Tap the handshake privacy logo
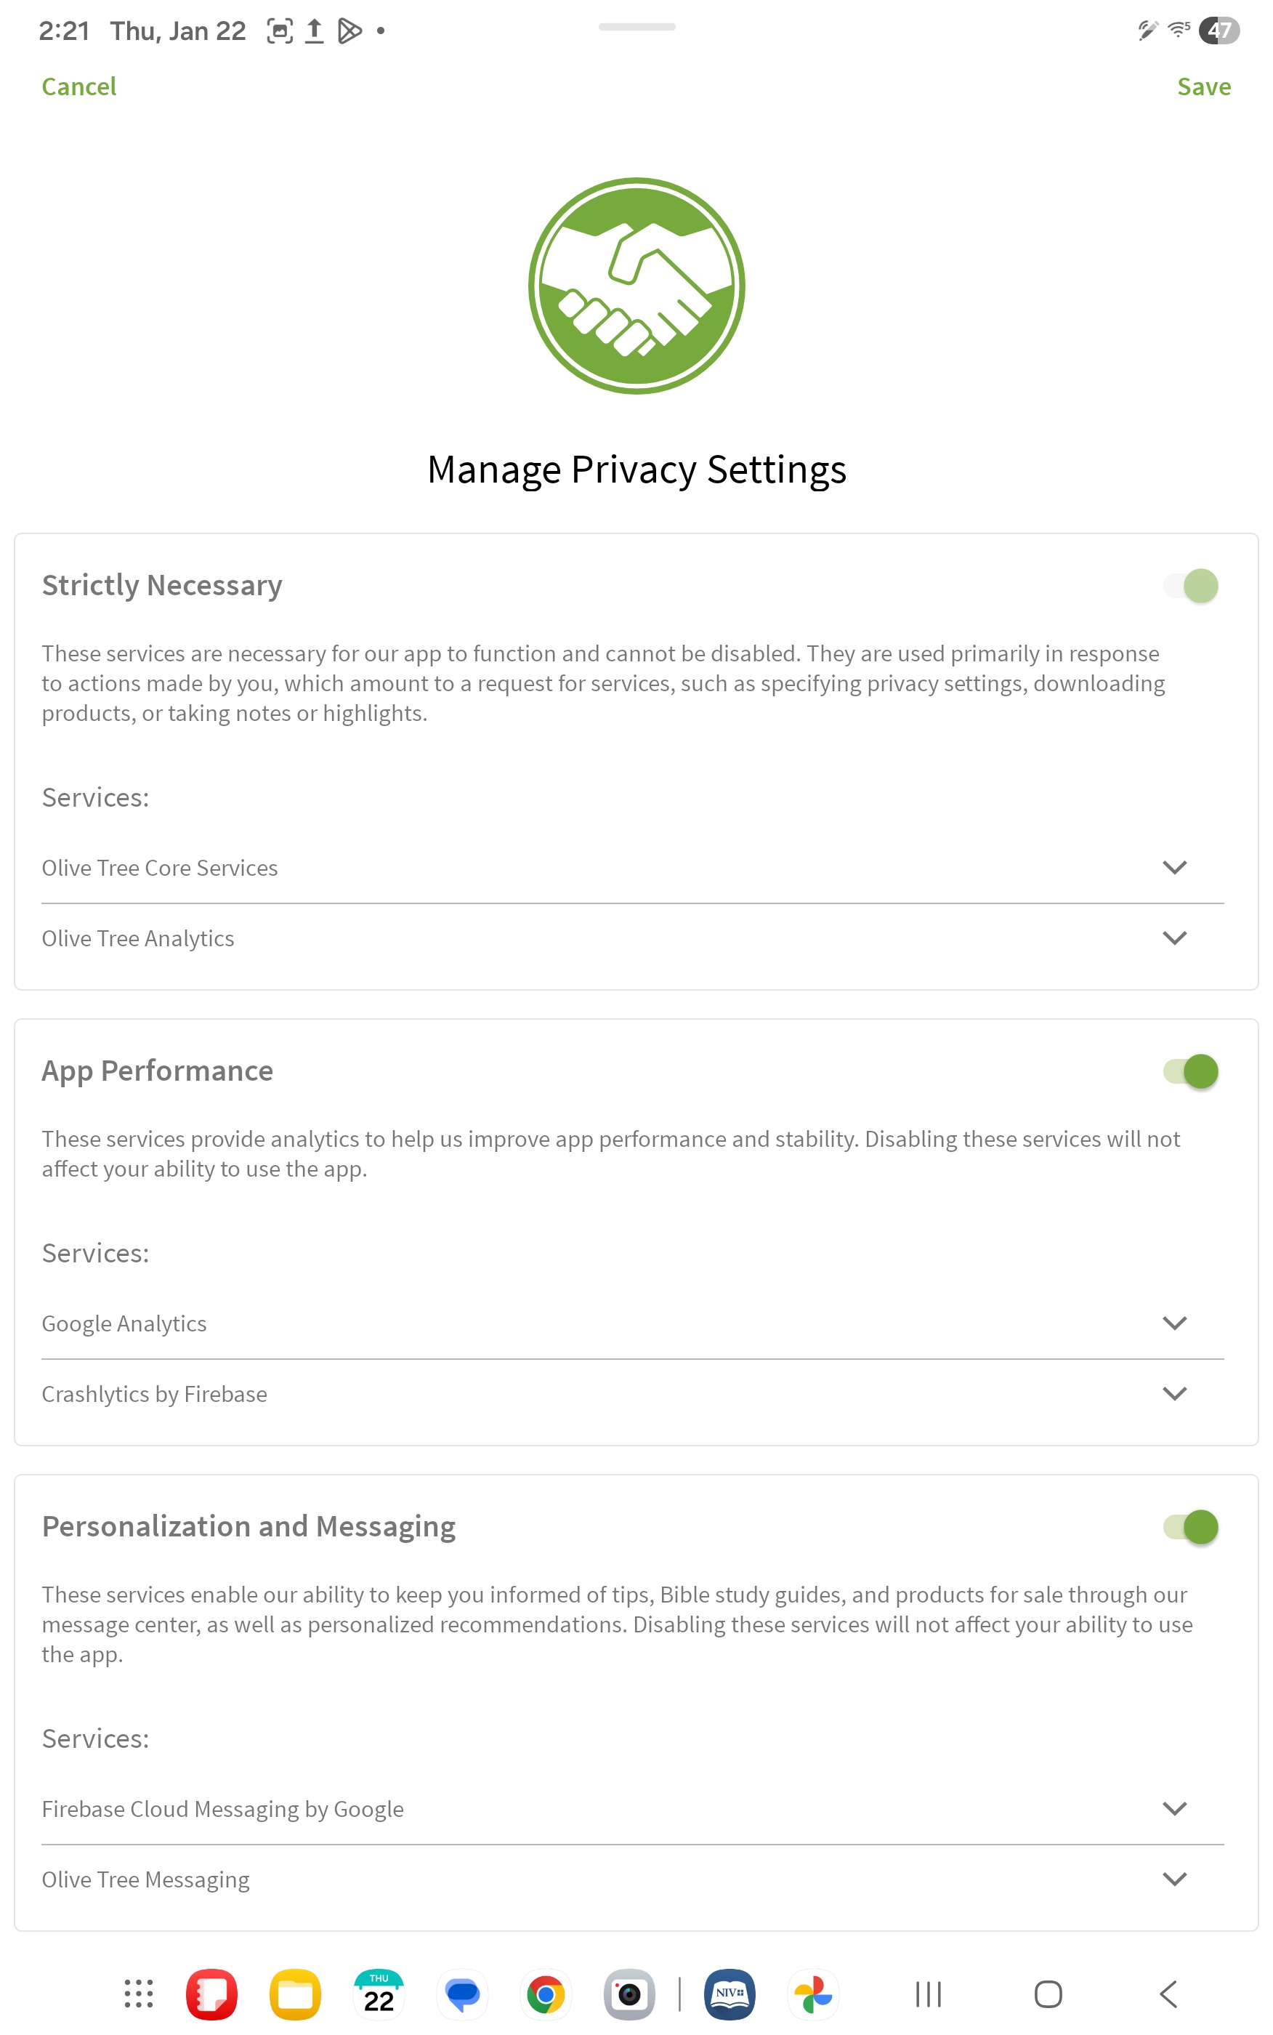Viewport: 1273px width, 2035px height. coord(636,286)
